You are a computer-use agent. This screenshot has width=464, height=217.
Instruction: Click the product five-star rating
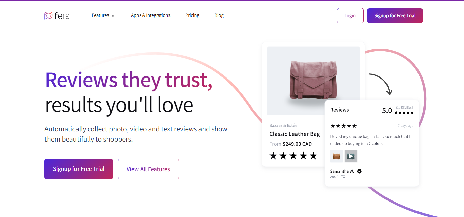[293, 156]
